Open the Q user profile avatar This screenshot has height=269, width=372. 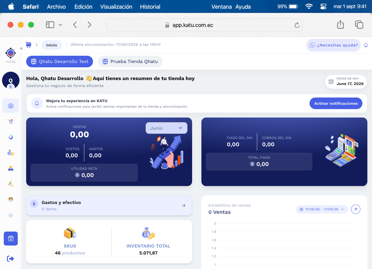click(11, 80)
